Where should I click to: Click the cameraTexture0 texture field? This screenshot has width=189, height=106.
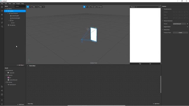tap(179, 24)
